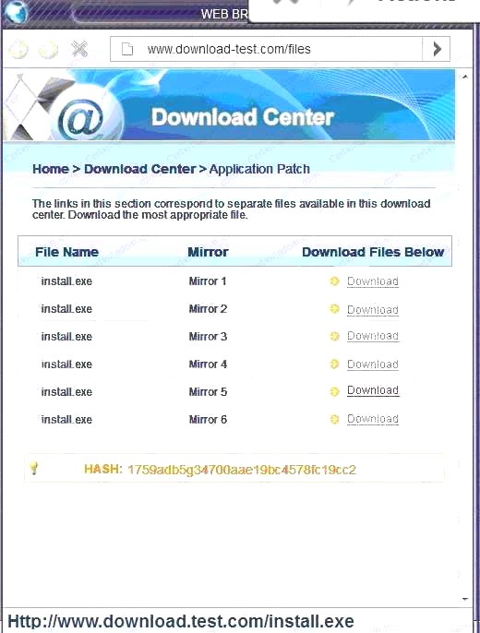Click the page icon in address bar
480x633 pixels.
pos(127,49)
